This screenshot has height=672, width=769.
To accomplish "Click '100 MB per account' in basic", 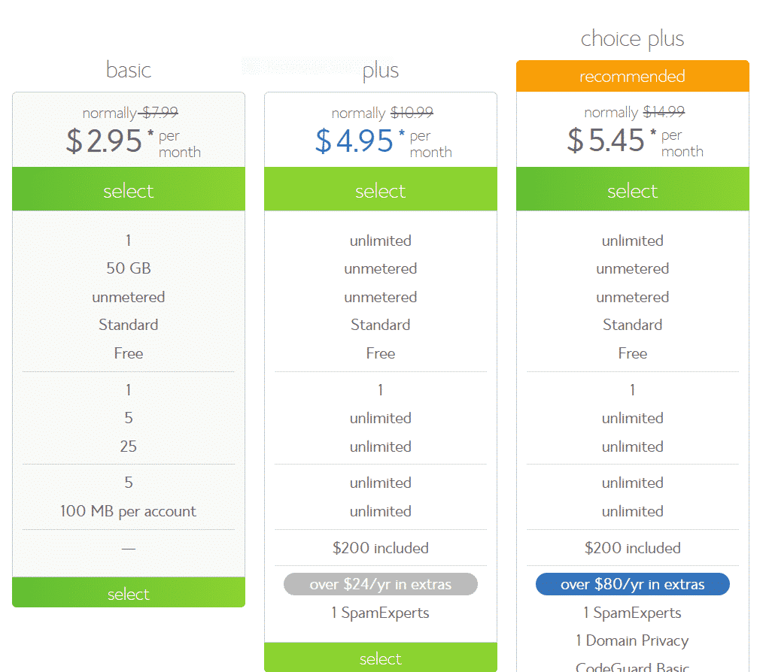I will (128, 511).
